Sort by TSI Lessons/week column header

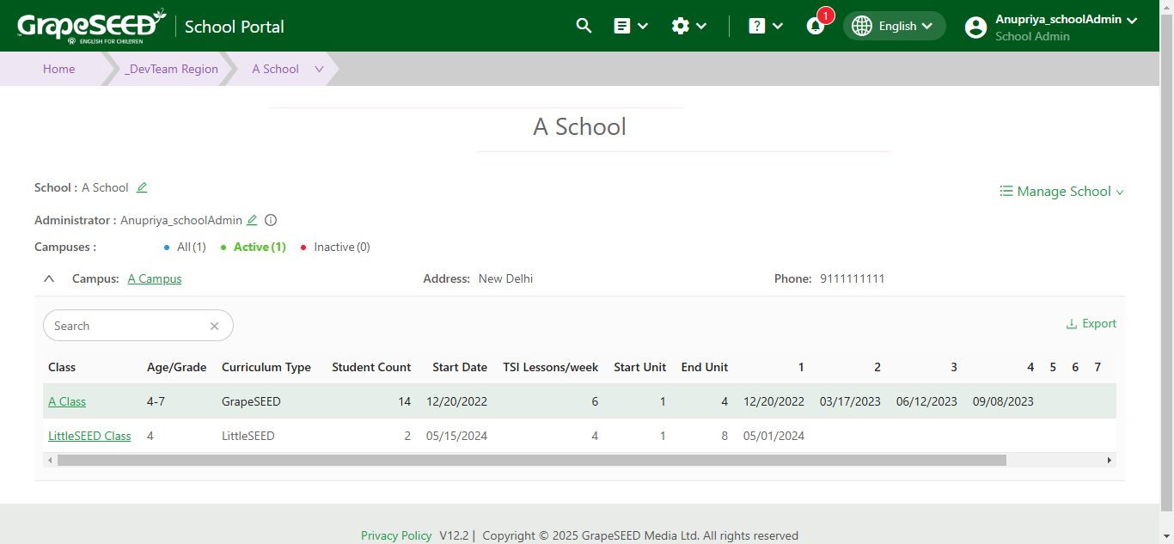point(551,367)
